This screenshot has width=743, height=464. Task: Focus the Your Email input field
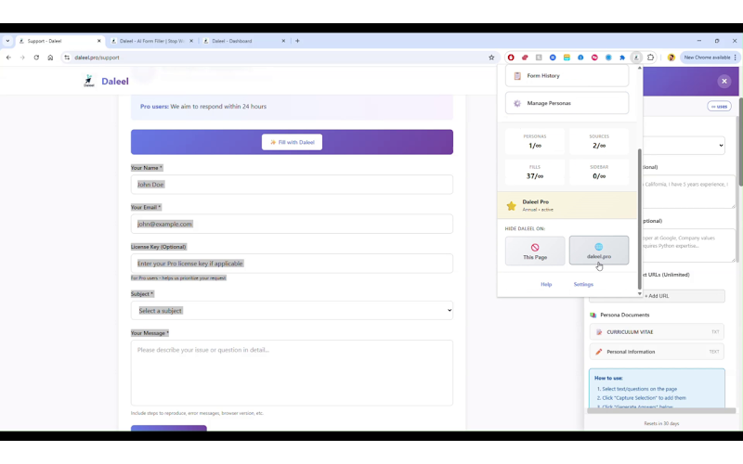pos(292,224)
